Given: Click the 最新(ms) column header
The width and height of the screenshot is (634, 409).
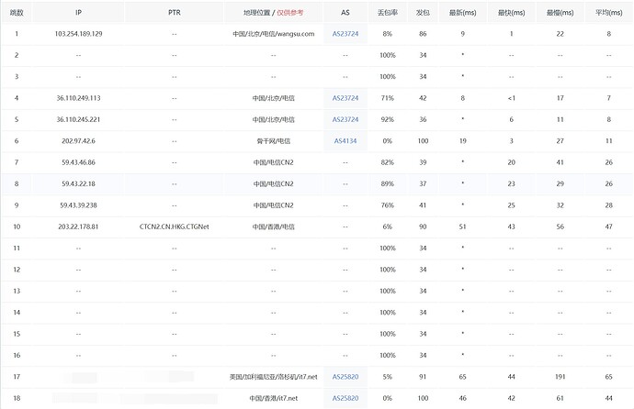Looking at the screenshot, I should tap(462, 13).
